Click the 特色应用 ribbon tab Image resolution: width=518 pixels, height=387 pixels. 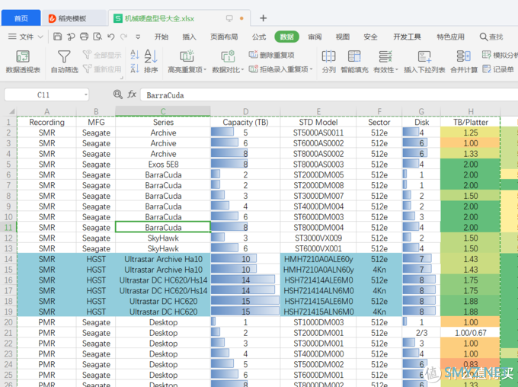click(450, 37)
